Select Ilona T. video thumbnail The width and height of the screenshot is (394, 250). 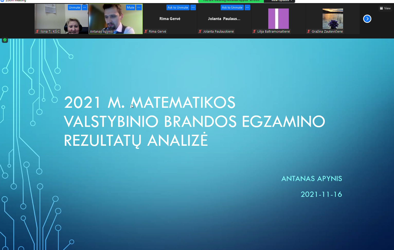click(61, 19)
